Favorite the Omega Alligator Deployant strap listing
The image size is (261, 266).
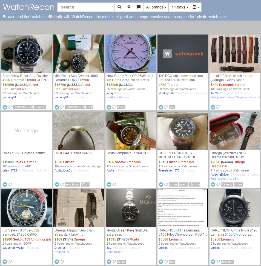coord(62,262)
